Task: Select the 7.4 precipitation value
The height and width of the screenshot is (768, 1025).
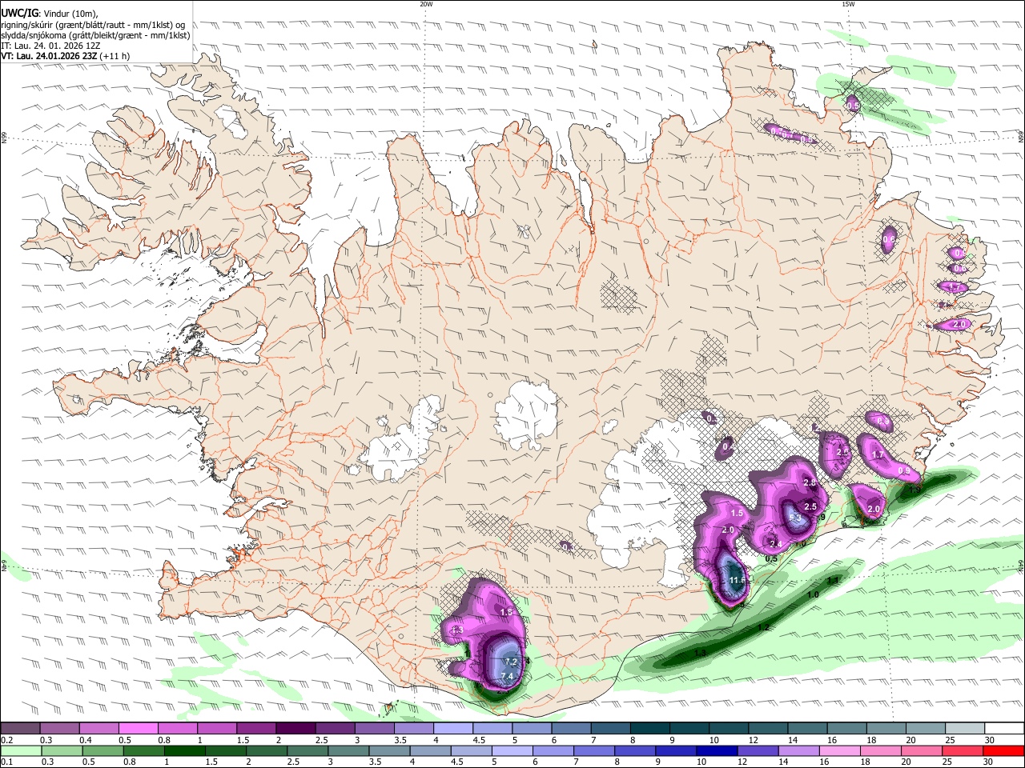Action: point(506,677)
